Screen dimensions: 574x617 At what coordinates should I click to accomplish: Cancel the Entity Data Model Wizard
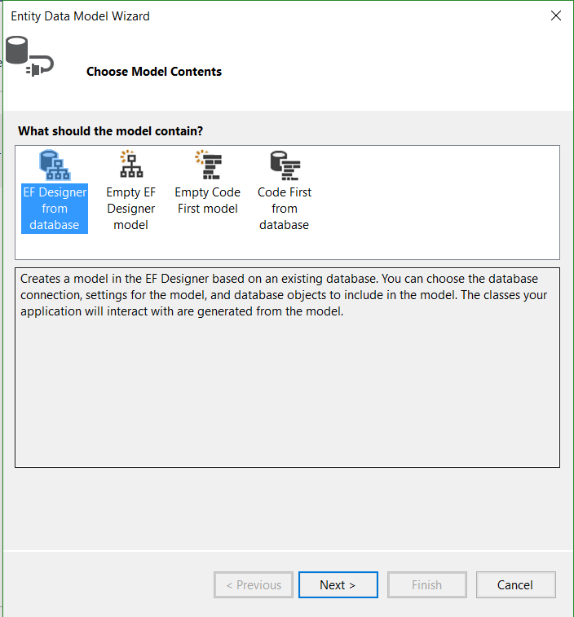(x=516, y=584)
